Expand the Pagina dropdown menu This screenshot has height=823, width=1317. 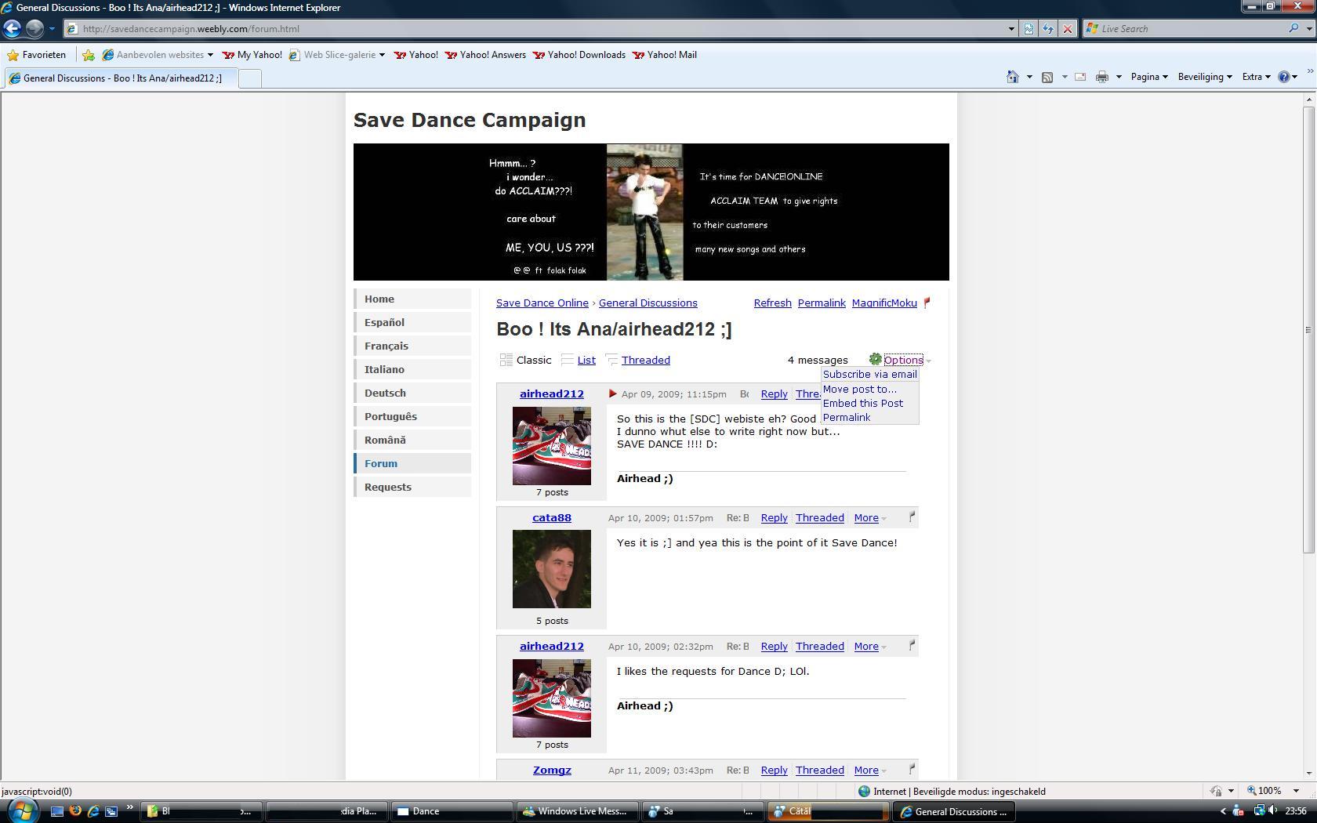tap(1148, 77)
